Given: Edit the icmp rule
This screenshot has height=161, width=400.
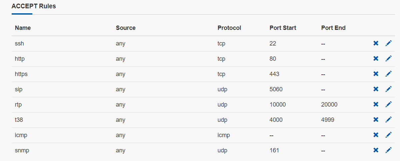Looking at the screenshot, I should click(x=388, y=135).
